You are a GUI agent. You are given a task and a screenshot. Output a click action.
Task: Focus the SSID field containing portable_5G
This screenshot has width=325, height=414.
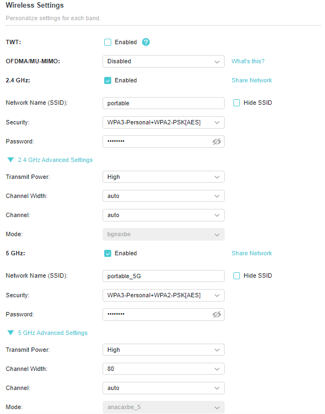[x=164, y=276]
